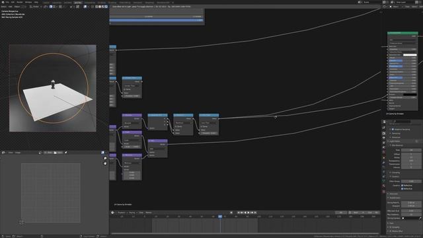Open Tool tab in properties editor
Image resolution: width=423 pixels, height=238 pixels.
[384, 128]
